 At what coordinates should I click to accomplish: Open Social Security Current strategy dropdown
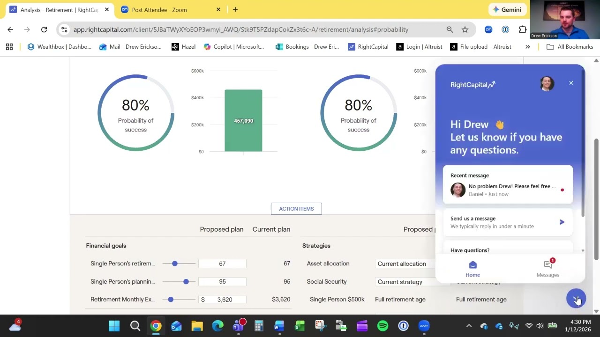[x=405, y=282]
